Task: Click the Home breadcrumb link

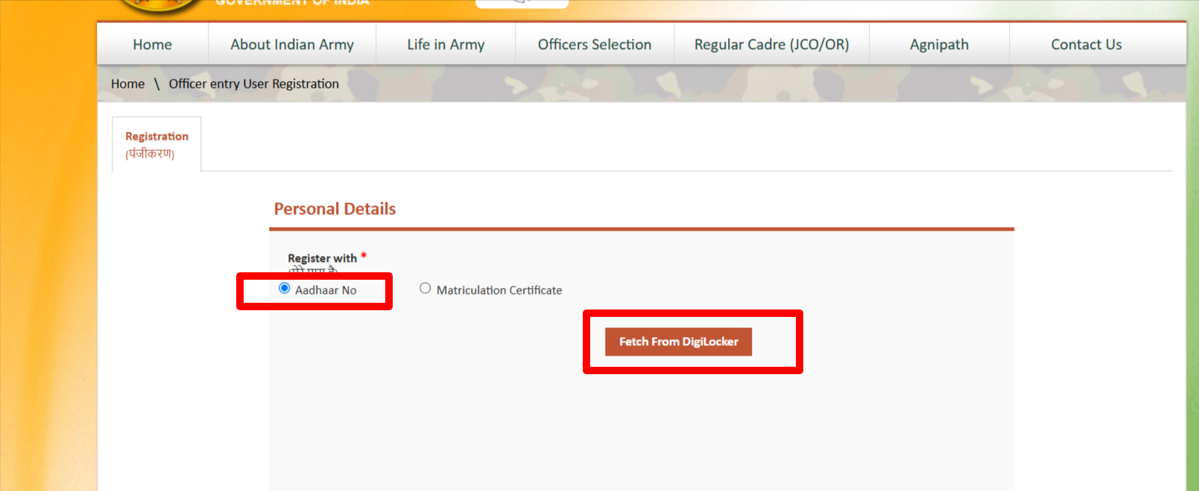Action: point(127,84)
